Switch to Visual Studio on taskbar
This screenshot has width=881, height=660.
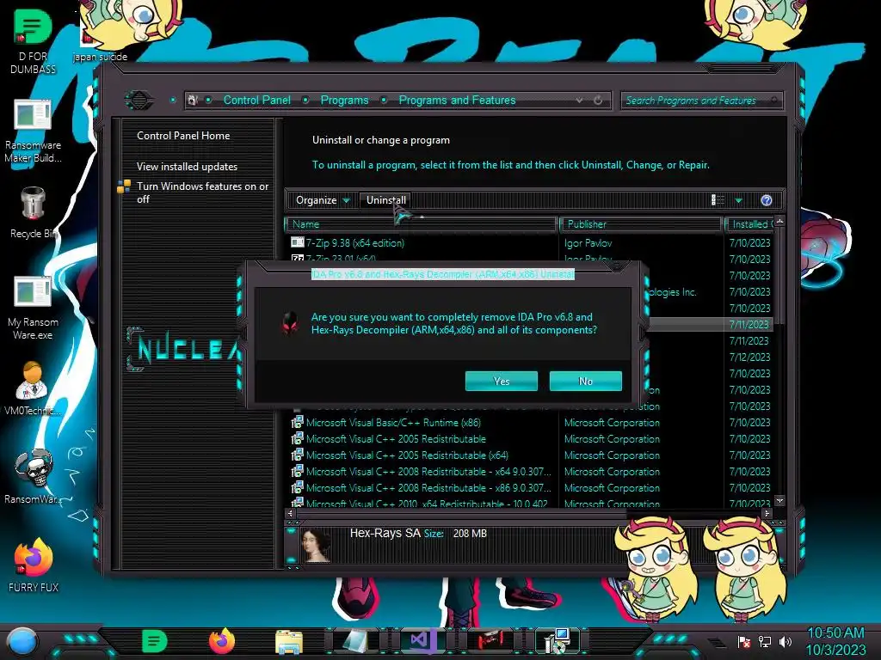[x=422, y=641]
